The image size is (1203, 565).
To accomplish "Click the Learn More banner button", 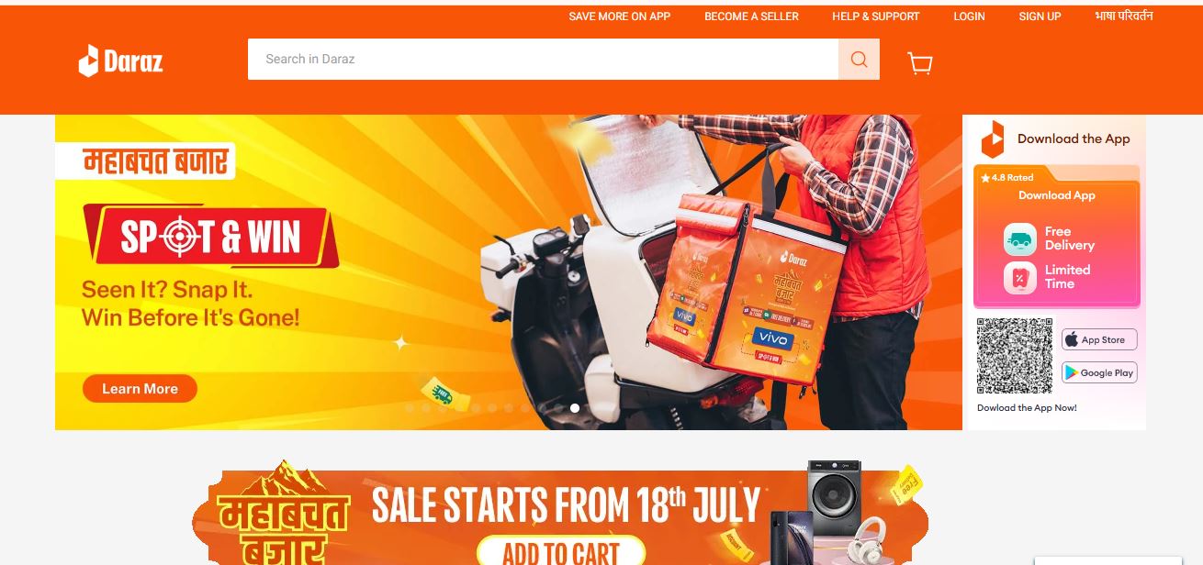I will click(x=140, y=389).
